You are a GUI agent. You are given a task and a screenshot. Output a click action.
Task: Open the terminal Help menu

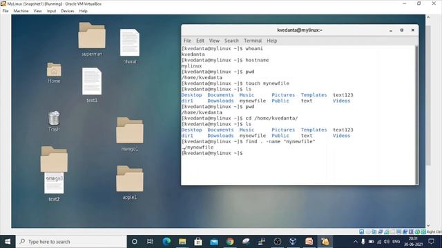[271, 41]
